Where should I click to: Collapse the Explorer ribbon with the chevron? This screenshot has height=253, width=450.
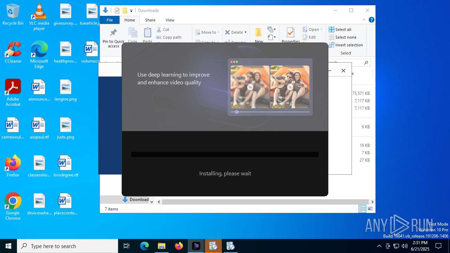pos(364,20)
